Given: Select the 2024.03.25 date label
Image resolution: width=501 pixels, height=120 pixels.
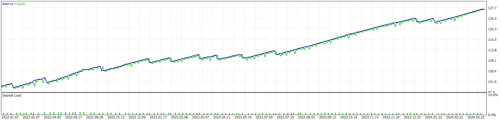Looking at the screenshot, I should tap(476, 117).
